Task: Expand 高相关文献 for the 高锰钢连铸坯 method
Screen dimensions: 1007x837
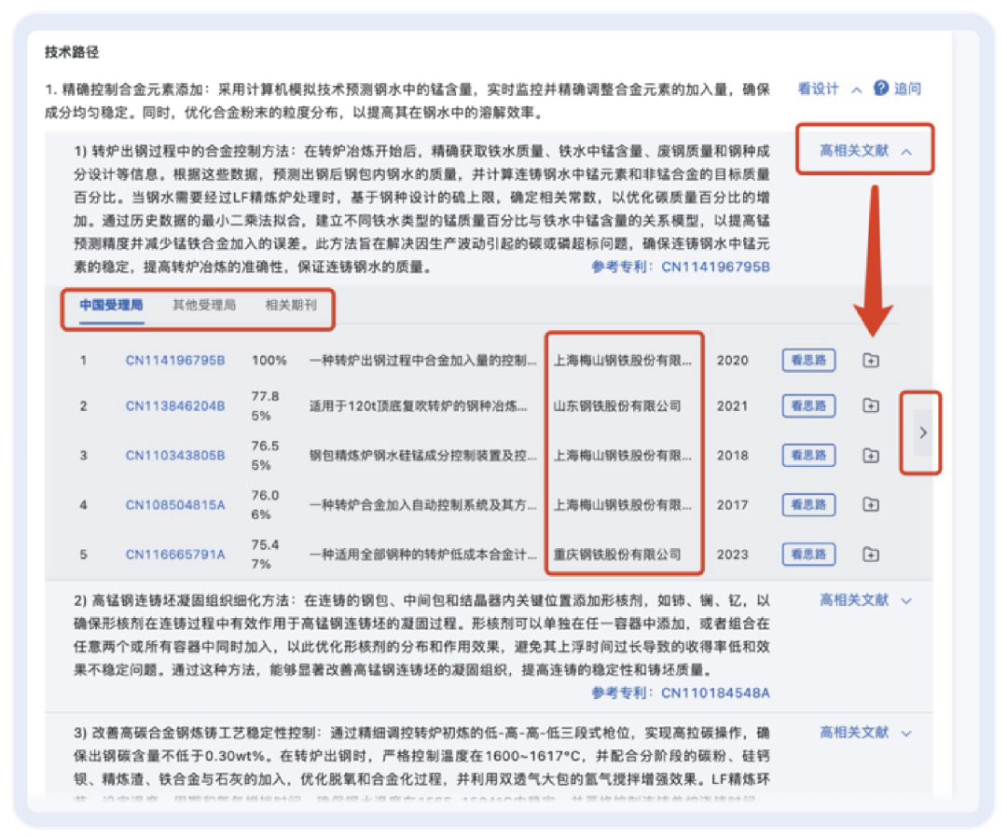Action: click(860, 600)
